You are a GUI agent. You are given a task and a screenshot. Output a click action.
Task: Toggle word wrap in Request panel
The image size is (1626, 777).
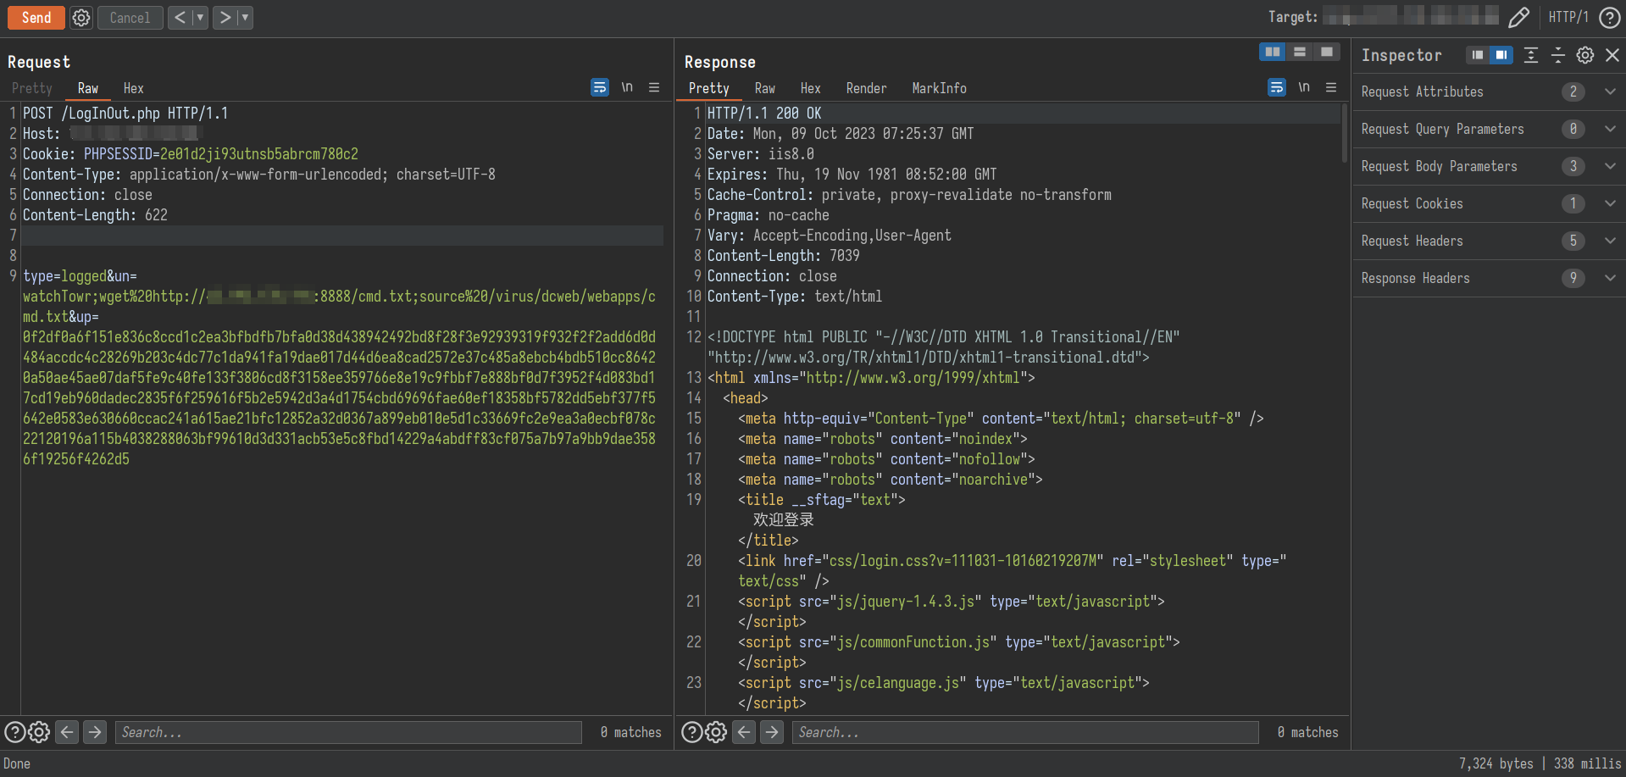tap(600, 87)
